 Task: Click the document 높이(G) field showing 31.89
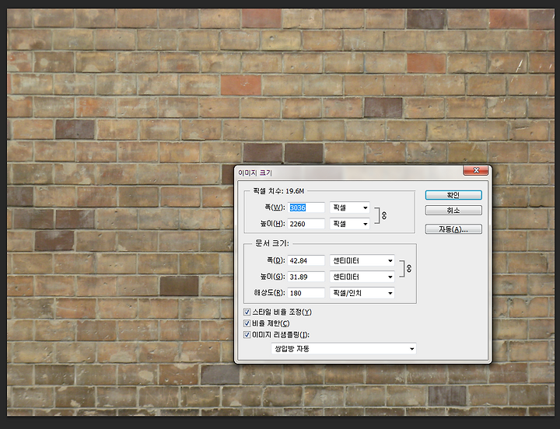coord(306,277)
